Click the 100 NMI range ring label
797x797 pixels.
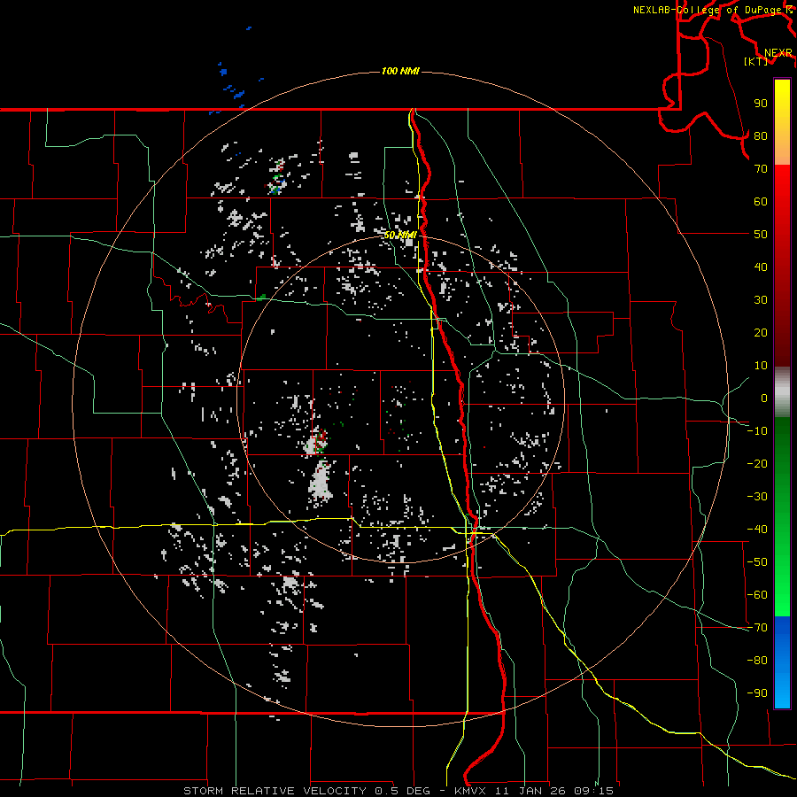(x=400, y=71)
